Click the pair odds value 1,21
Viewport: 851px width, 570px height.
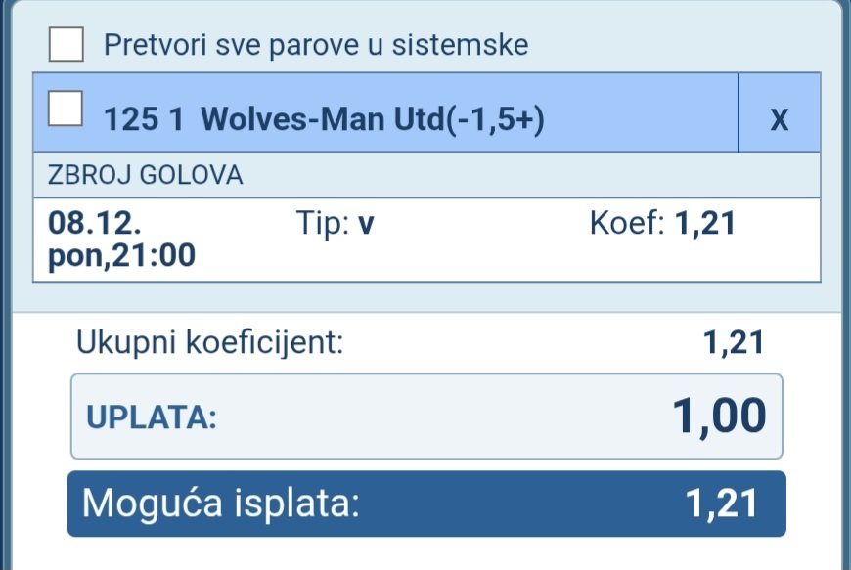click(x=706, y=224)
